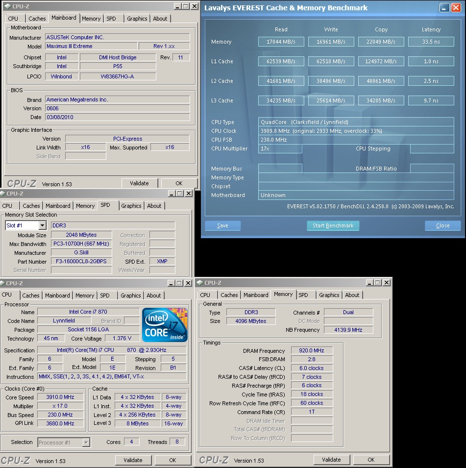Viewport: 466px width, 468px height.
Task: Click the Command Rate value 1T
Action: tap(312, 412)
